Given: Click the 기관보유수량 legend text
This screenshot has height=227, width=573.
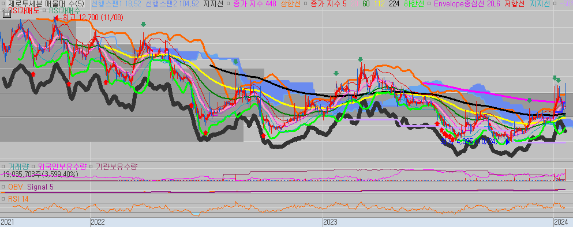Looking at the screenshot, I should (x=117, y=167).
